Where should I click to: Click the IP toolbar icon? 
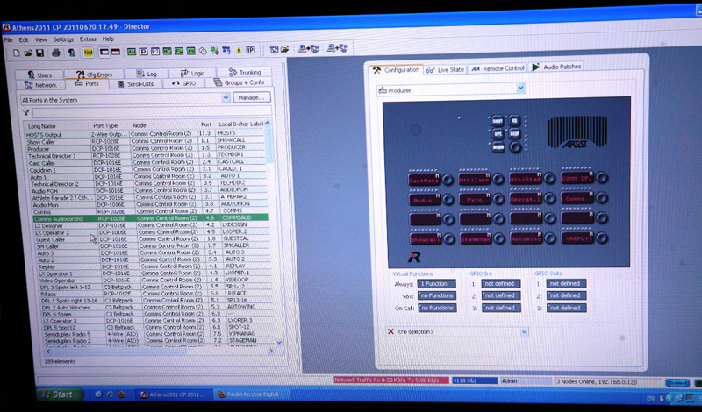[x=250, y=50]
